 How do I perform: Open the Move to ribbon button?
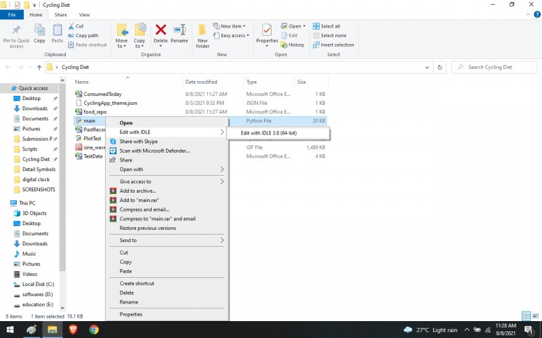(x=122, y=36)
